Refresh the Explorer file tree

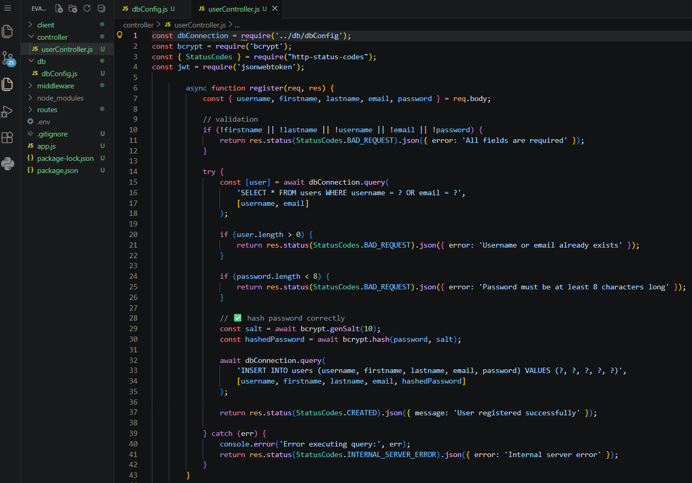87,8
